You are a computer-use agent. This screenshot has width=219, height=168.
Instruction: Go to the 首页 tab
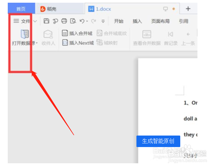[21, 8]
